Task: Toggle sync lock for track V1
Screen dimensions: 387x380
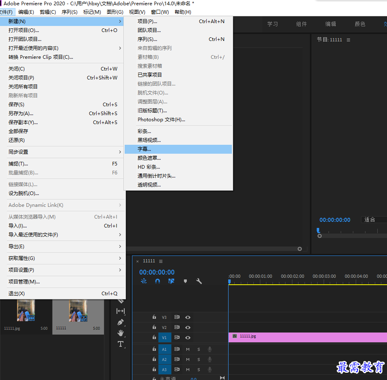Action: click(x=177, y=337)
